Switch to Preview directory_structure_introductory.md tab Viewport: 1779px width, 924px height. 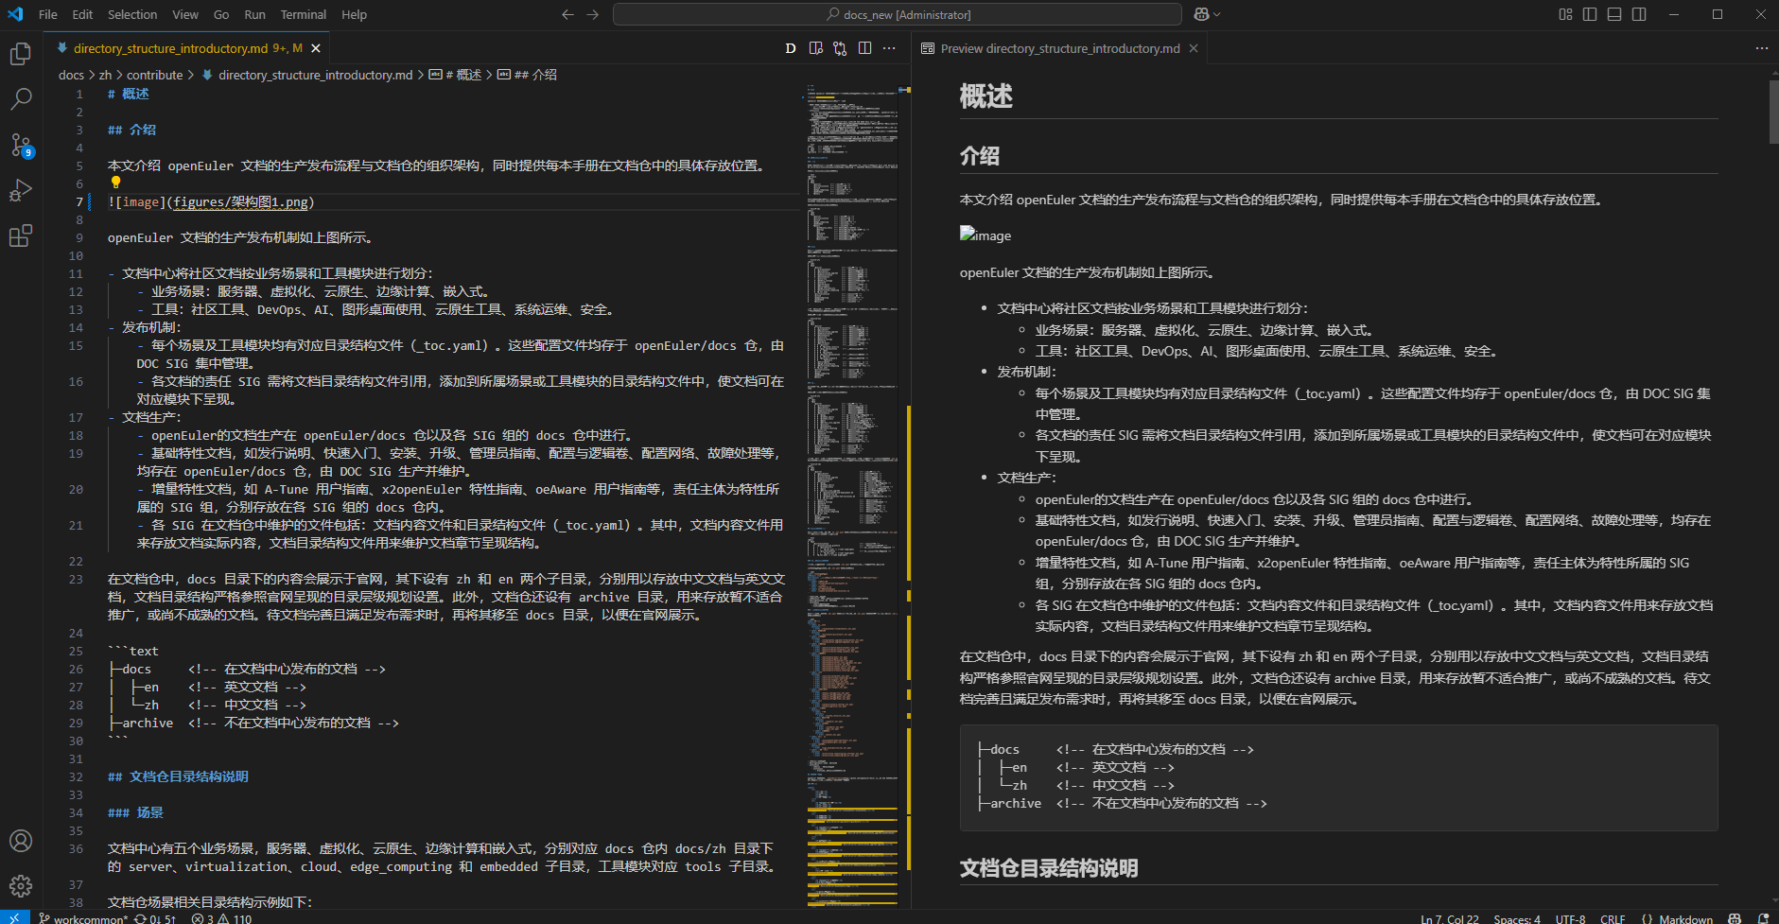point(1059,48)
